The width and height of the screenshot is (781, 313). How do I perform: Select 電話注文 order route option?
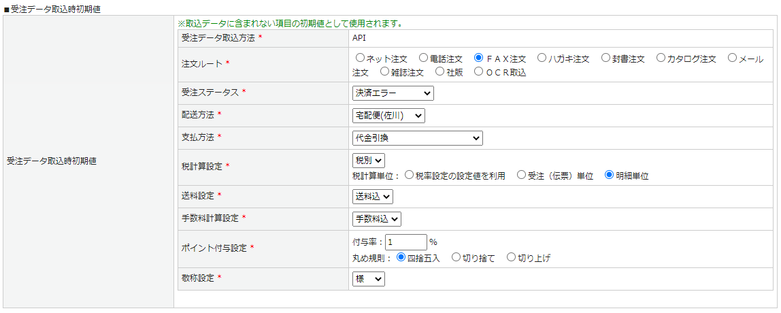point(423,59)
